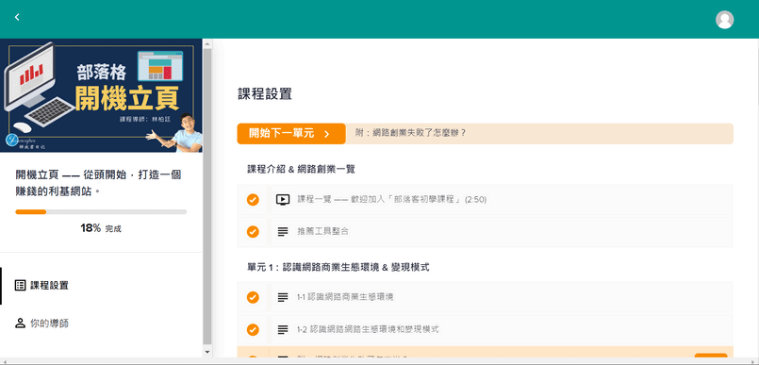
Task: Open 附：網路創業失敗了怎麼辦？ next lesson
Action: pyautogui.click(x=410, y=133)
